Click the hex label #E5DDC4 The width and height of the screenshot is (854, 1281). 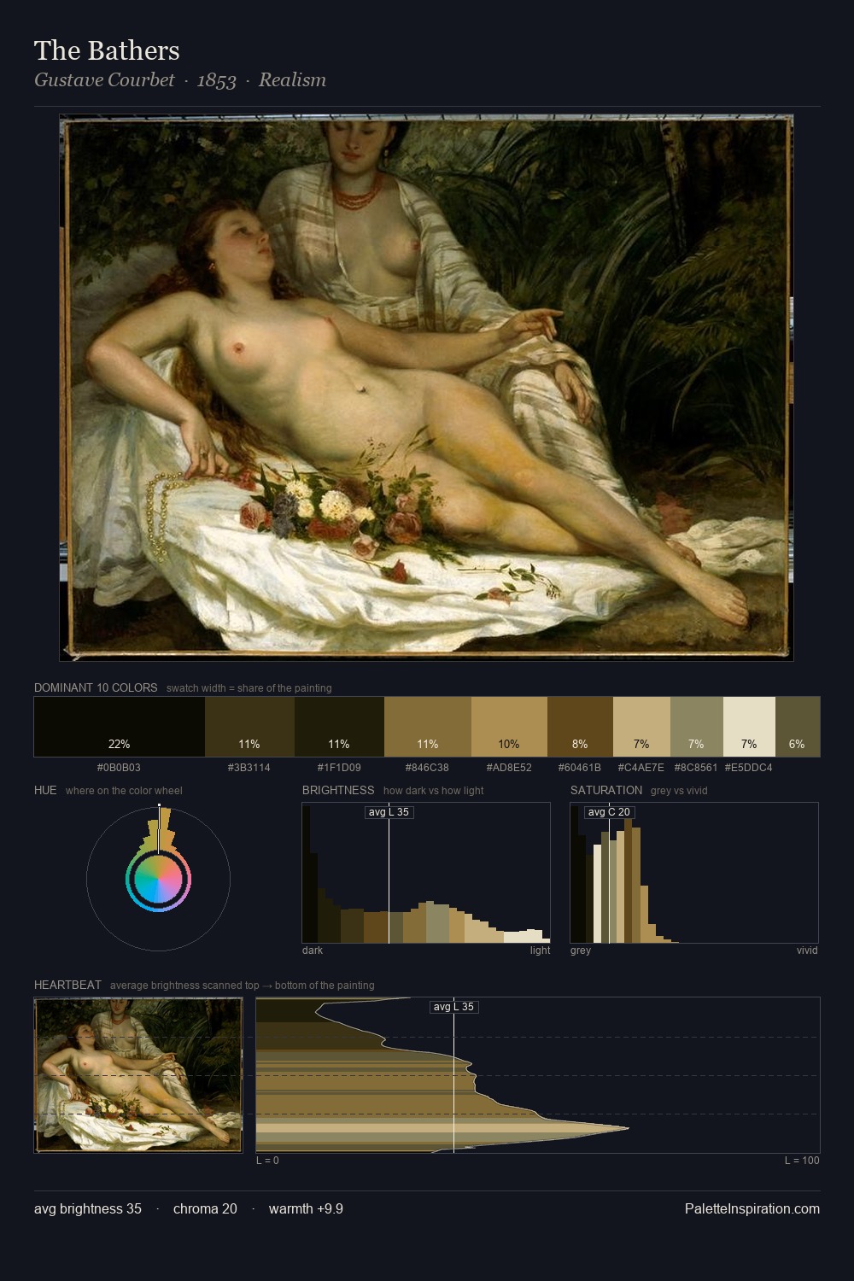(749, 768)
